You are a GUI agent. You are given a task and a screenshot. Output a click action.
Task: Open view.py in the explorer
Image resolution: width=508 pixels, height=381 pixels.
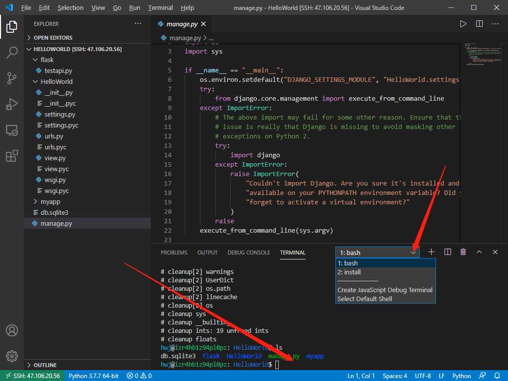[x=55, y=158]
